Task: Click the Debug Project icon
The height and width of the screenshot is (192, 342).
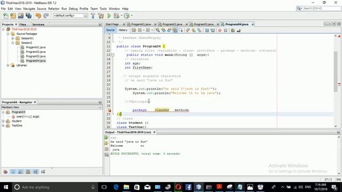Action: [x=116, y=15]
